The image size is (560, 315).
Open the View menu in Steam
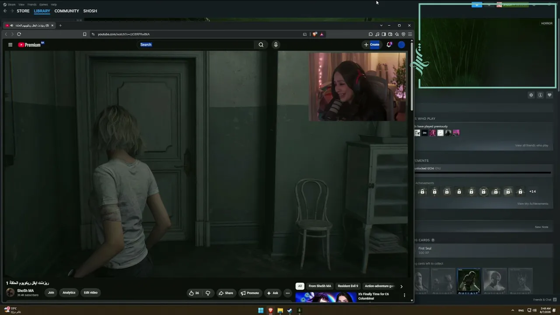(21, 4)
